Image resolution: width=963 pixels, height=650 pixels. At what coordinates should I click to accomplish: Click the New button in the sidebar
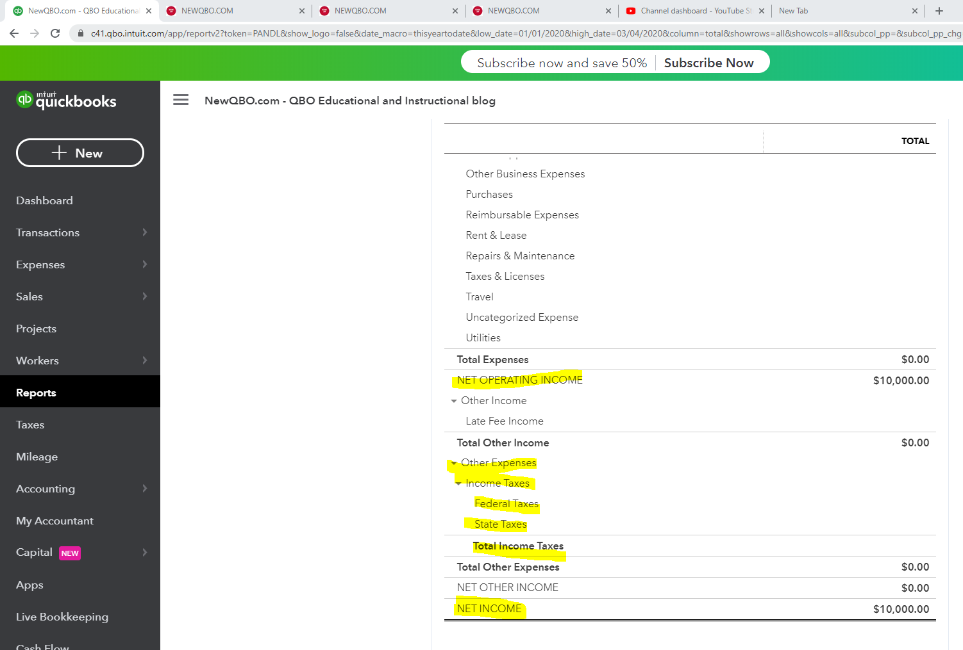(x=80, y=152)
